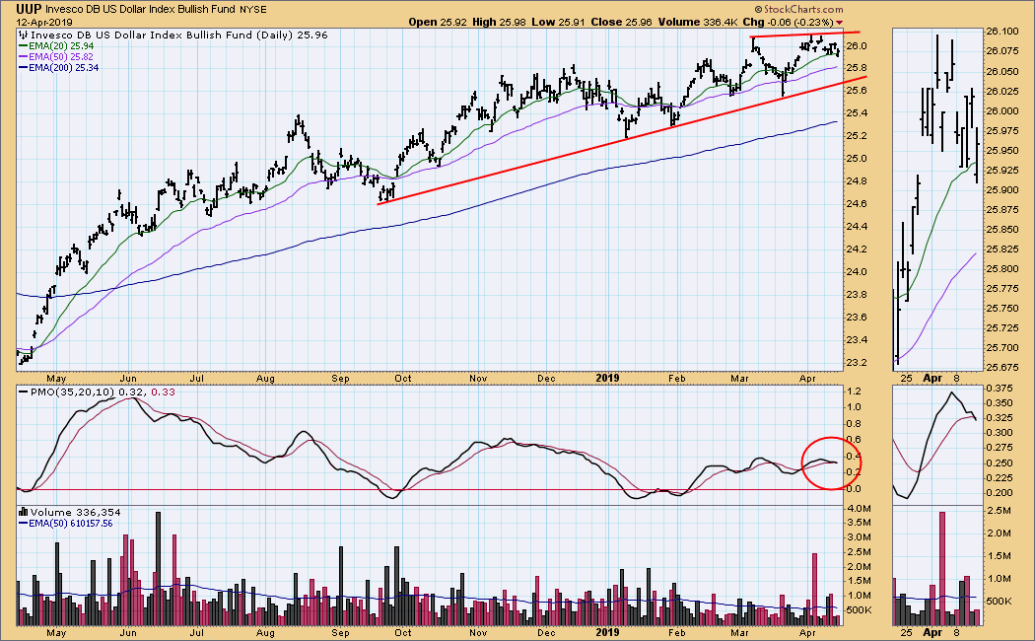This screenshot has width=1035, height=641.
Task: Click the Oct label below the price chart
Action: click(402, 379)
